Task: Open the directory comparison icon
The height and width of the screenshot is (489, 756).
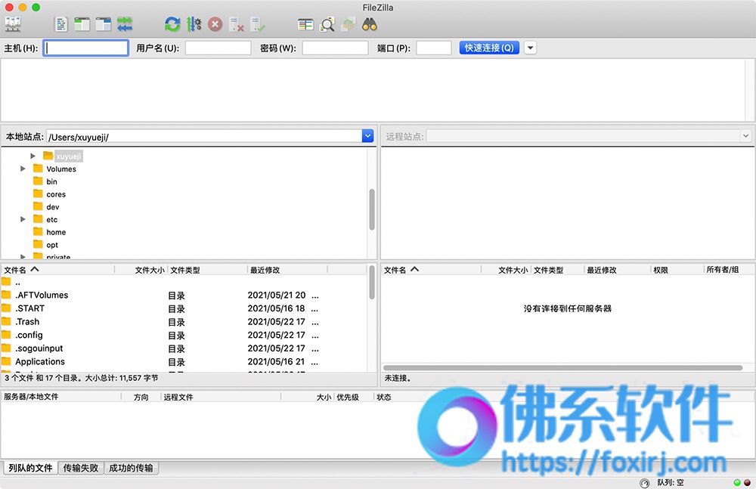Action: [305, 24]
